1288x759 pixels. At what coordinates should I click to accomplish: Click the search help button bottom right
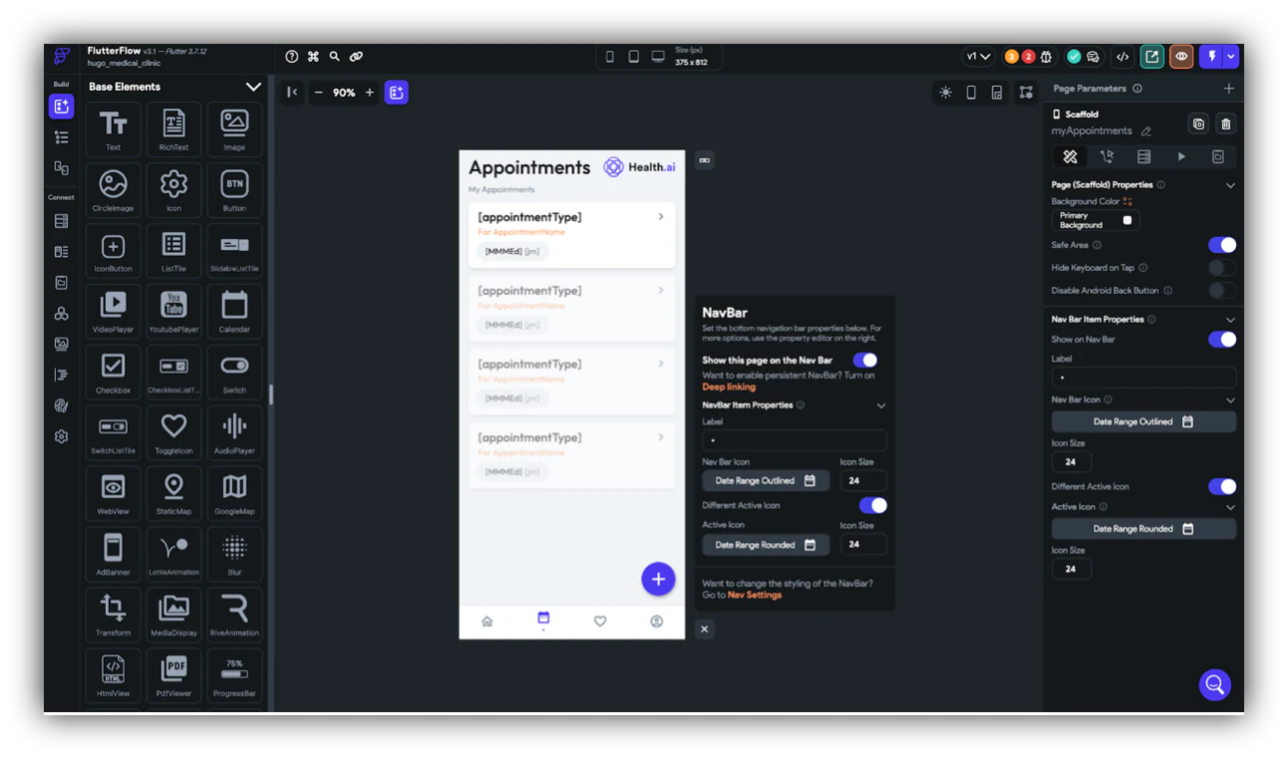click(1214, 684)
